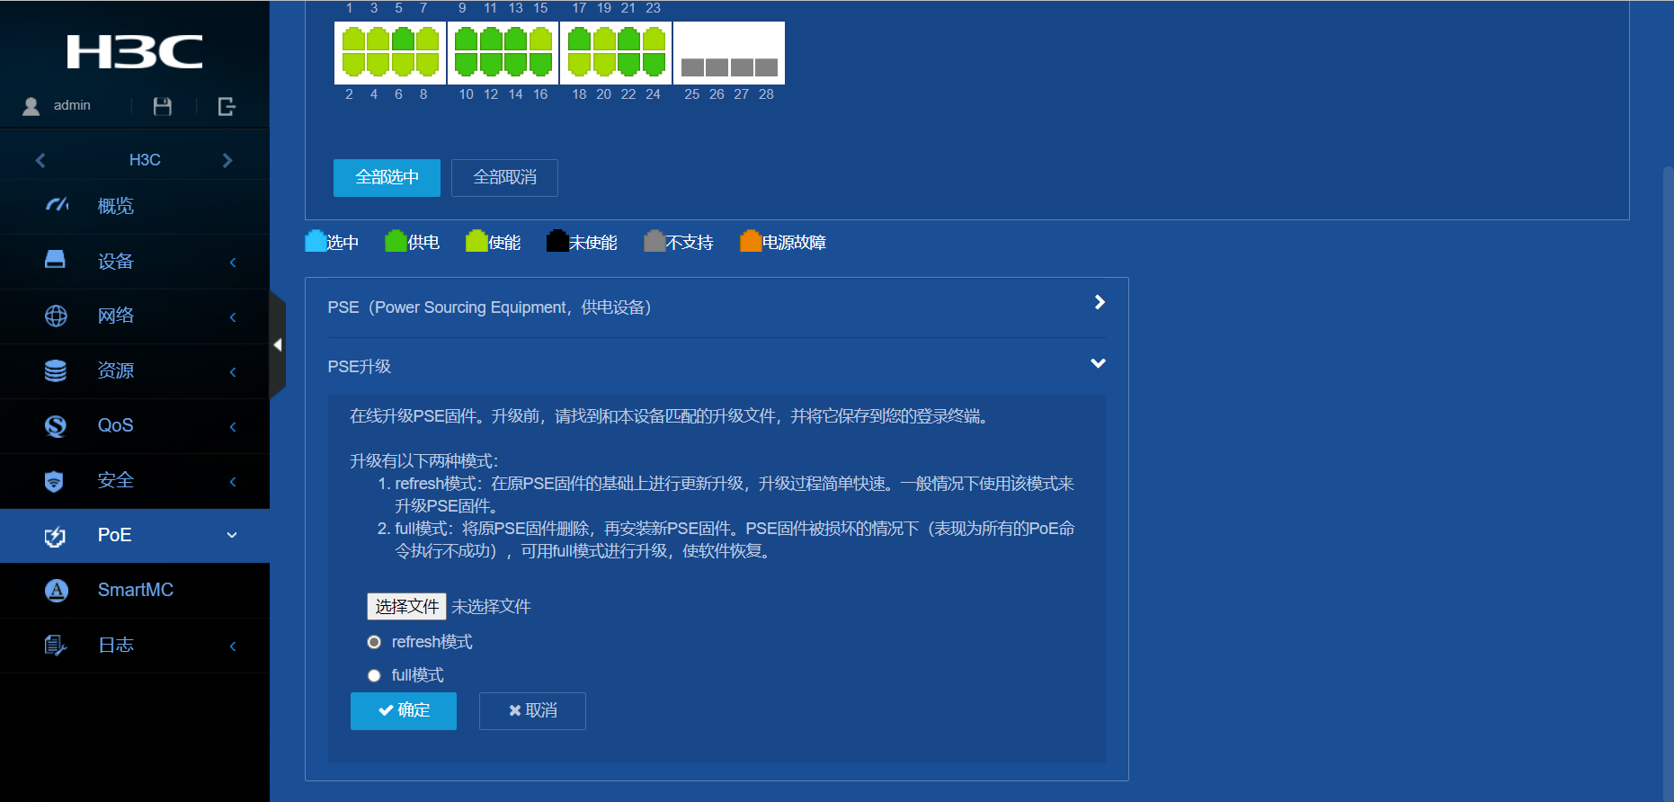Click the green 供电 legend swatch
1674x802 pixels.
(396, 241)
